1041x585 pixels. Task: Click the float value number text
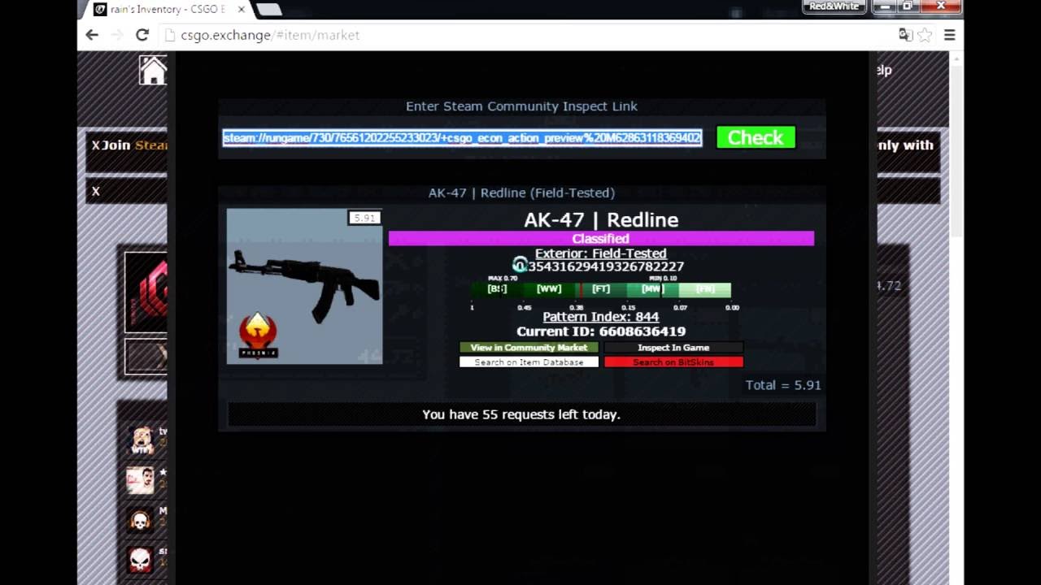tap(606, 266)
